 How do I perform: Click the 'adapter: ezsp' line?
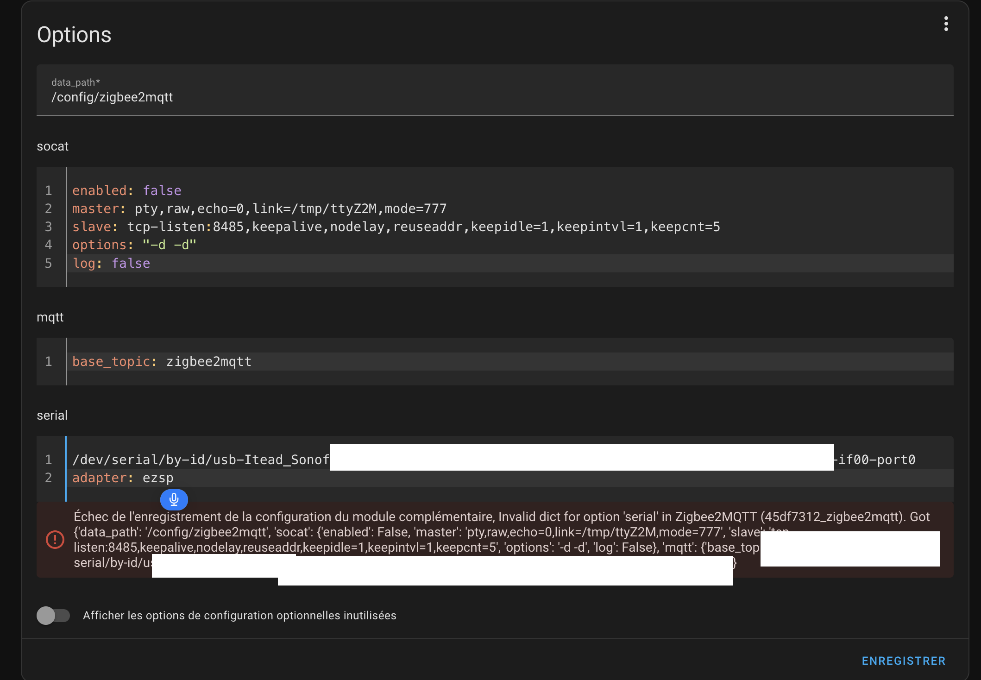coord(123,478)
